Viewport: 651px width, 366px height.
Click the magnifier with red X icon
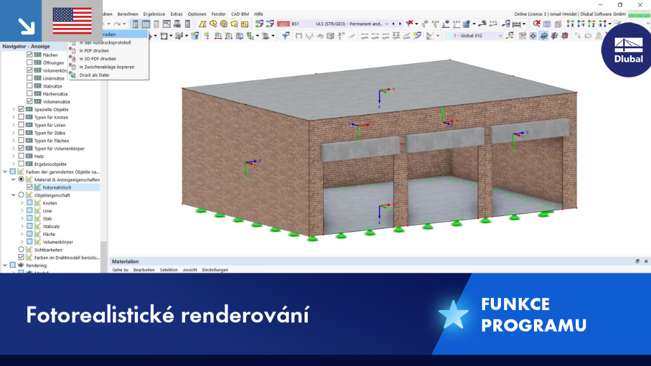coord(537,24)
